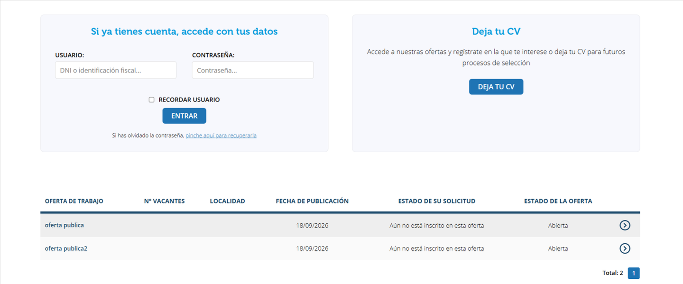The width and height of the screenshot is (683, 284).
Task: Click 'Si ya tienes cuenta, accede con tus datos' heading
Action: point(185,31)
